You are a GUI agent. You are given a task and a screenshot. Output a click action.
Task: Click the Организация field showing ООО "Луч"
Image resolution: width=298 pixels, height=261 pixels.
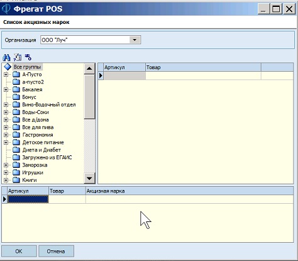point(91,40)
